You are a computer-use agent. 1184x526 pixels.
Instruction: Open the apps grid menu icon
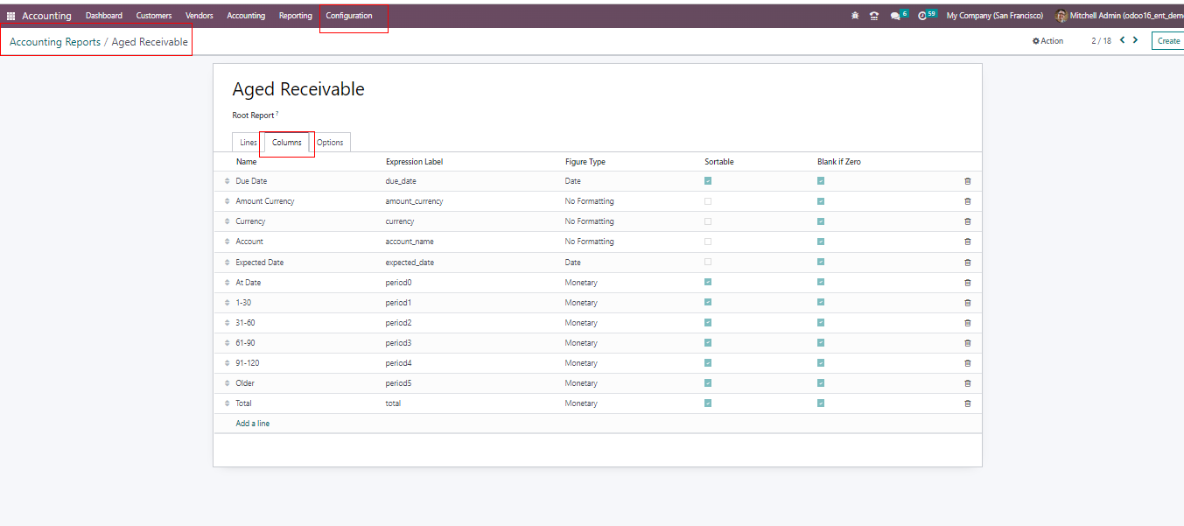pos(11,16)
